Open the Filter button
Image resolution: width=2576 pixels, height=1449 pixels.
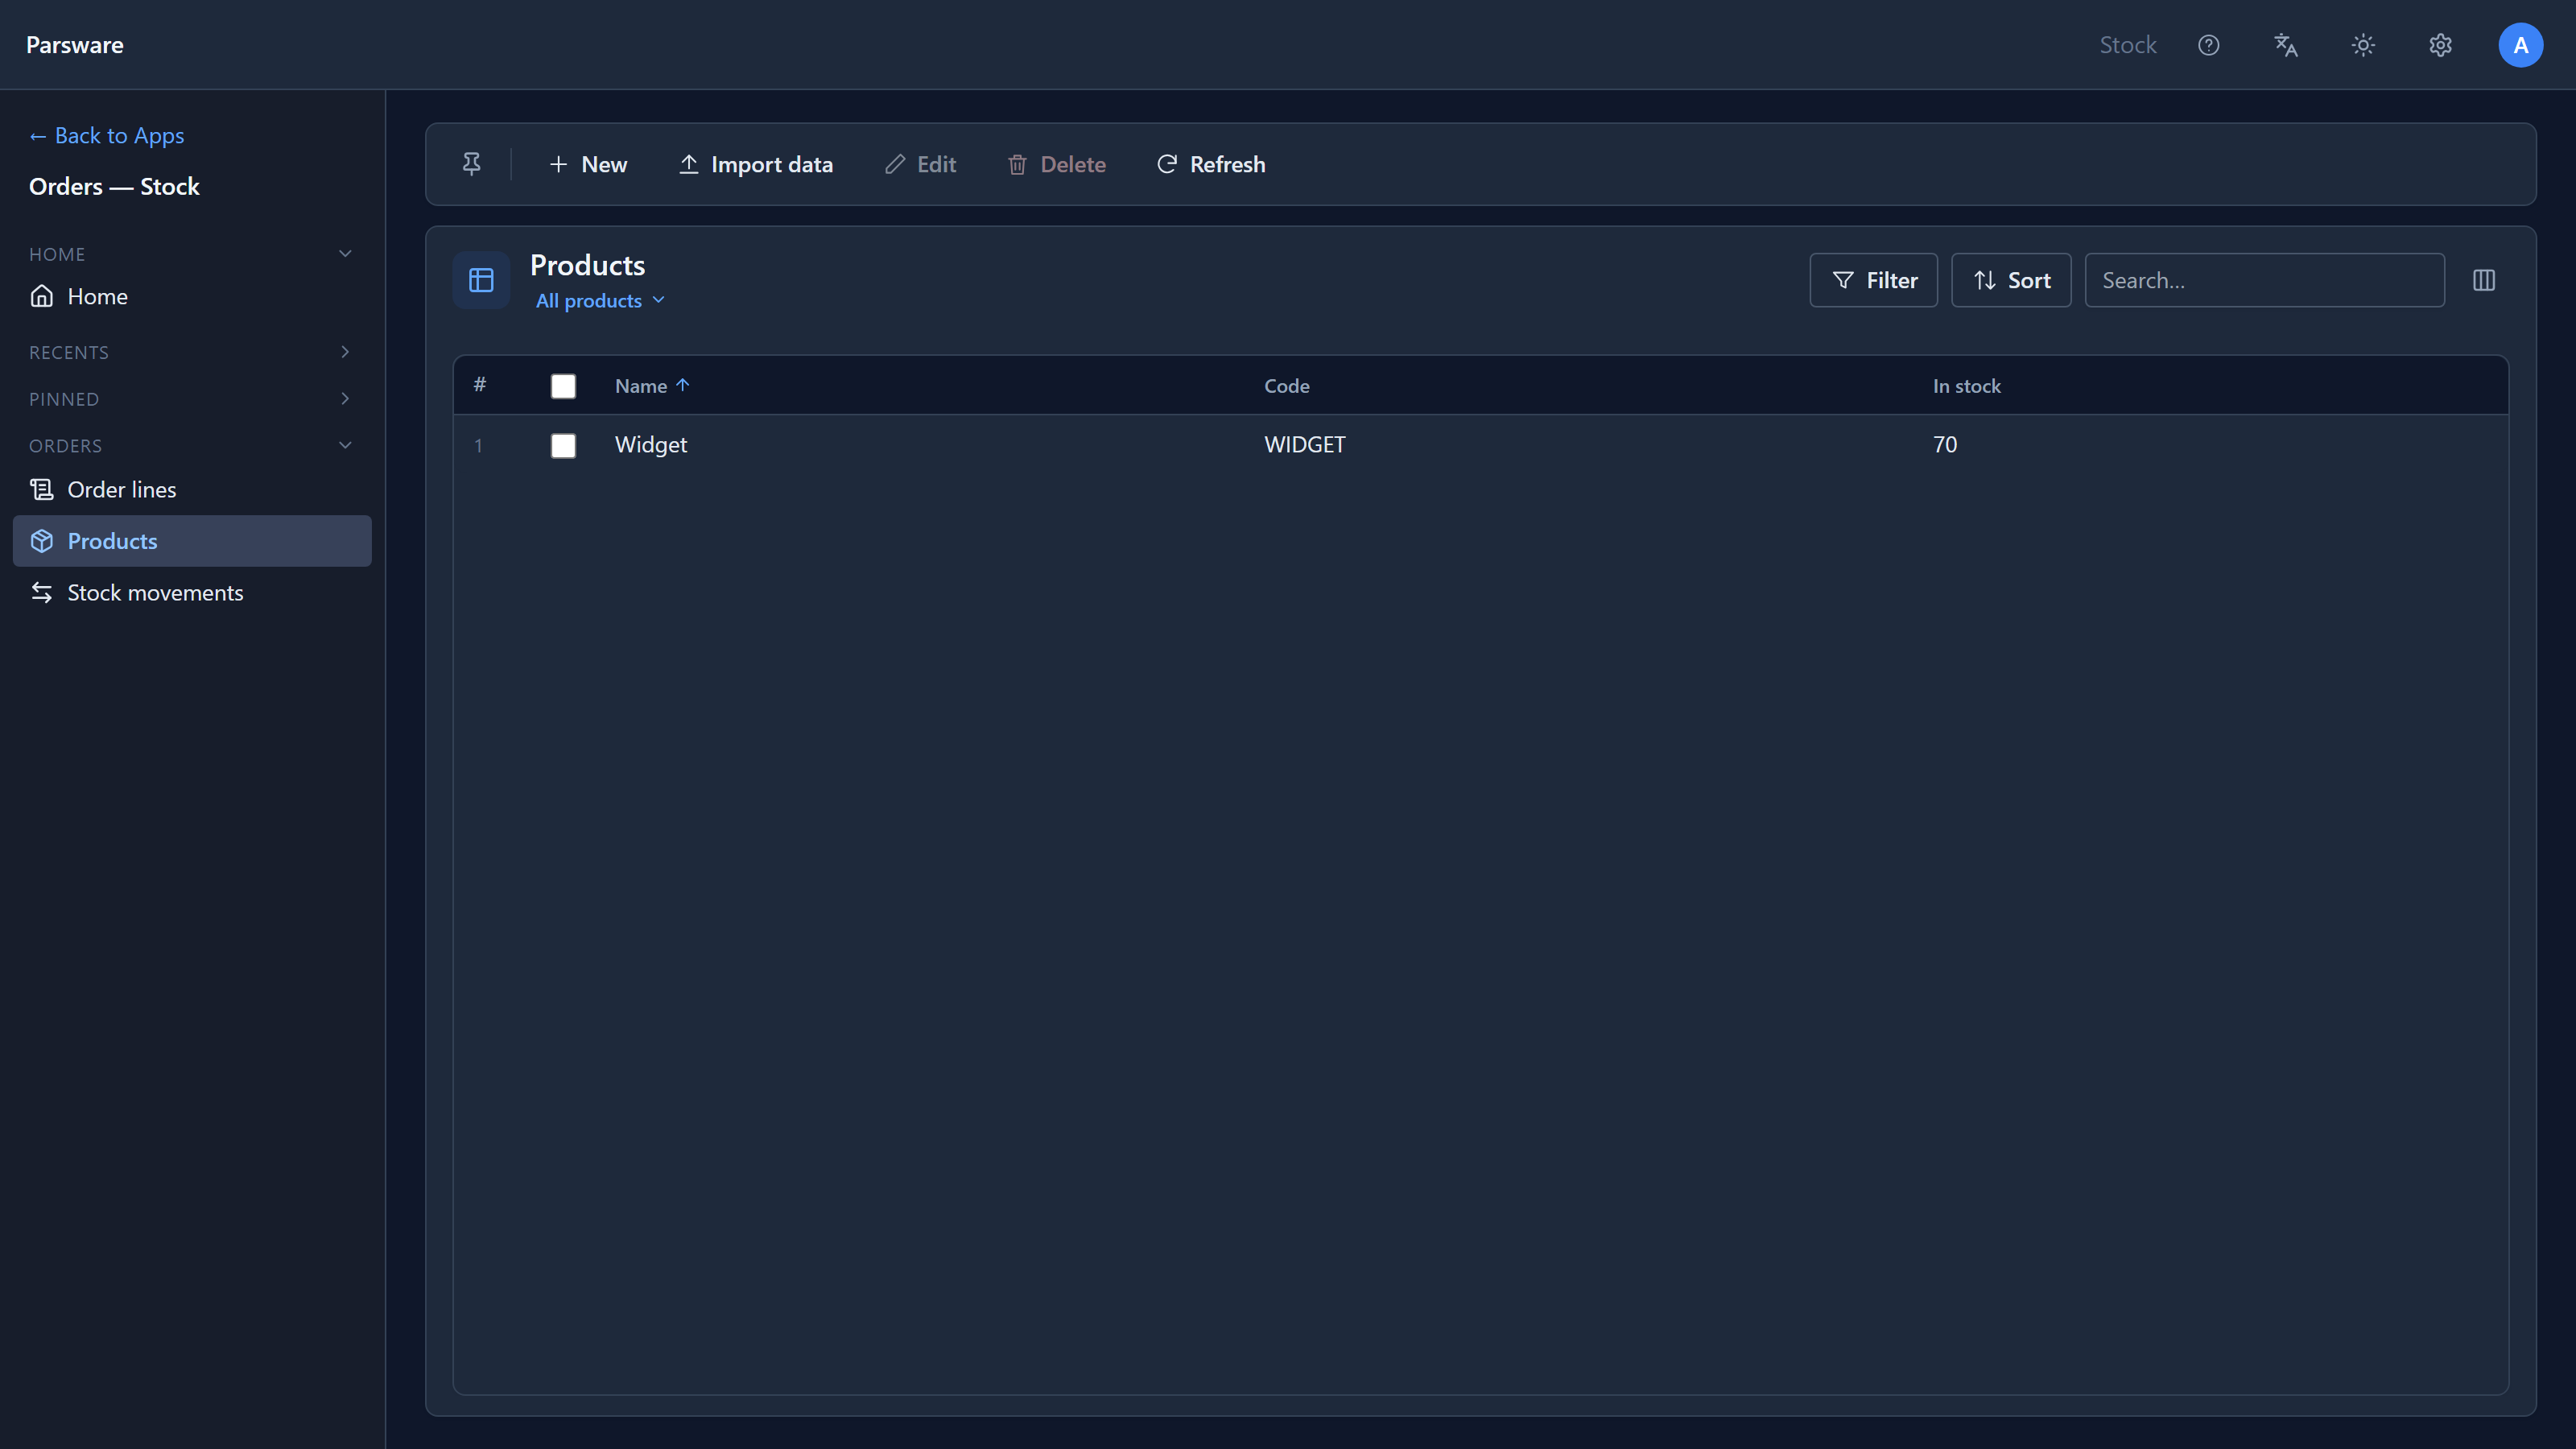pos(1873,280)
